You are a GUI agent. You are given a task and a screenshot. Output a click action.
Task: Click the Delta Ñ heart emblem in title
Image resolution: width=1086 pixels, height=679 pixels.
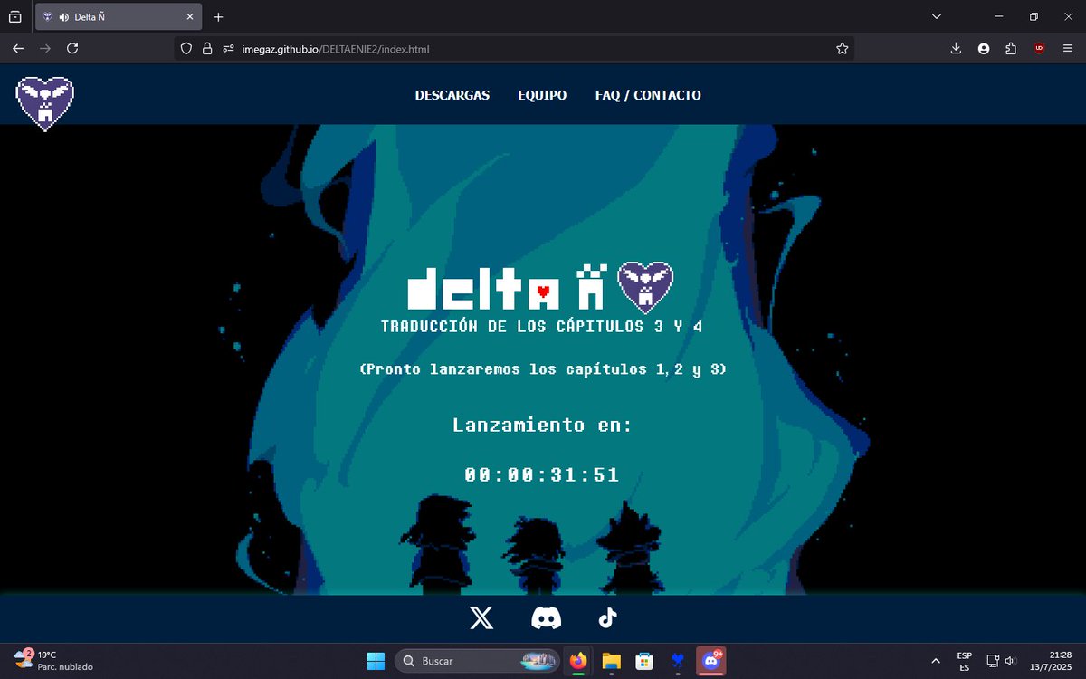645,287
